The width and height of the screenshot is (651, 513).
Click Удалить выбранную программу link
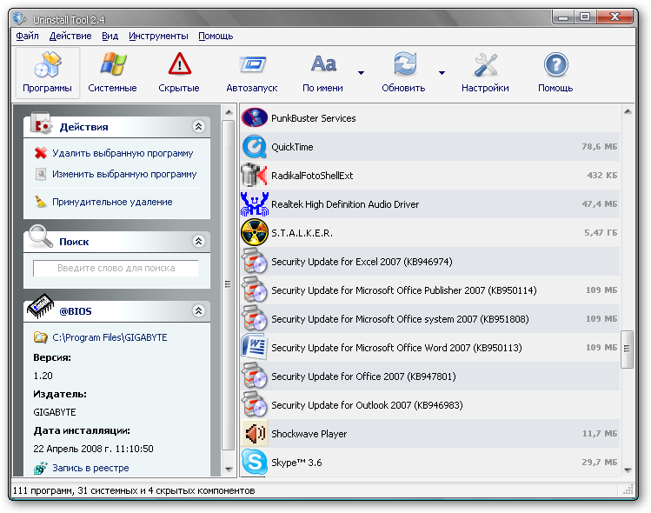point(123,153)
